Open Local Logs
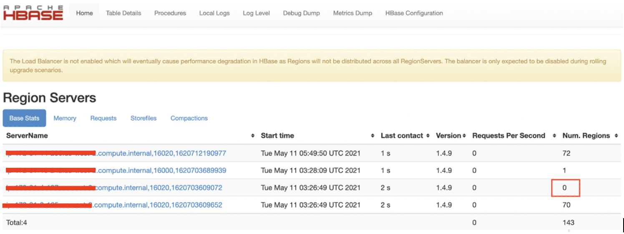 [214, 13]
